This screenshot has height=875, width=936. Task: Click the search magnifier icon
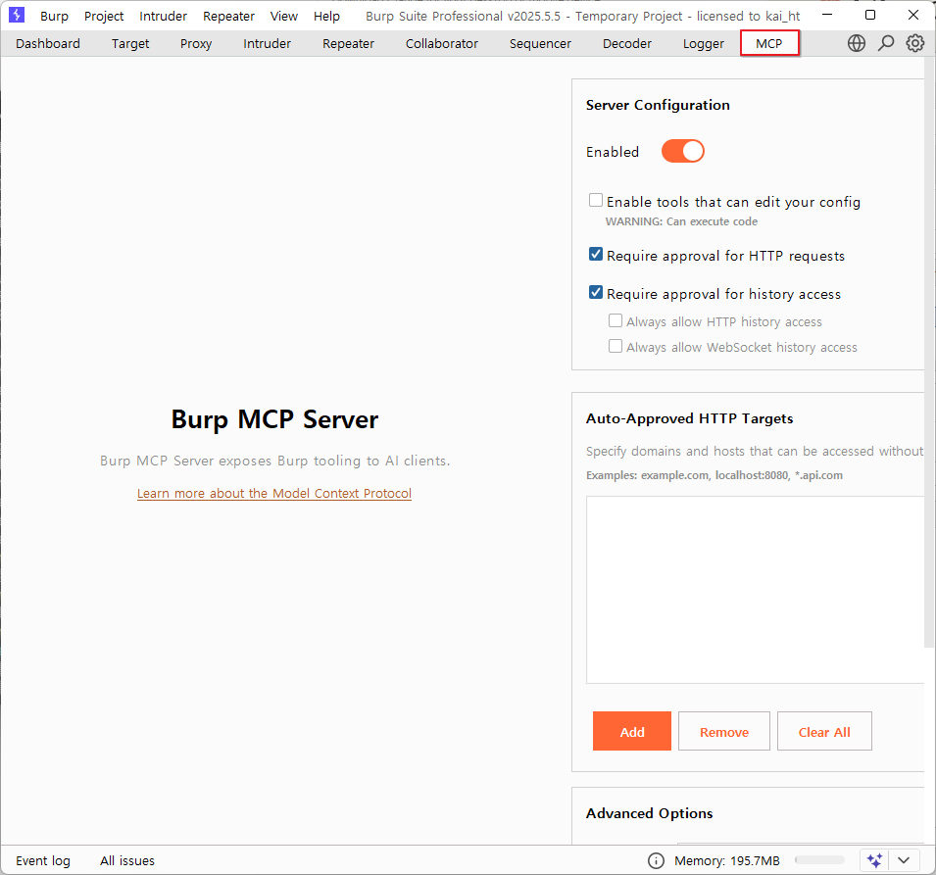tap(886, 43)
